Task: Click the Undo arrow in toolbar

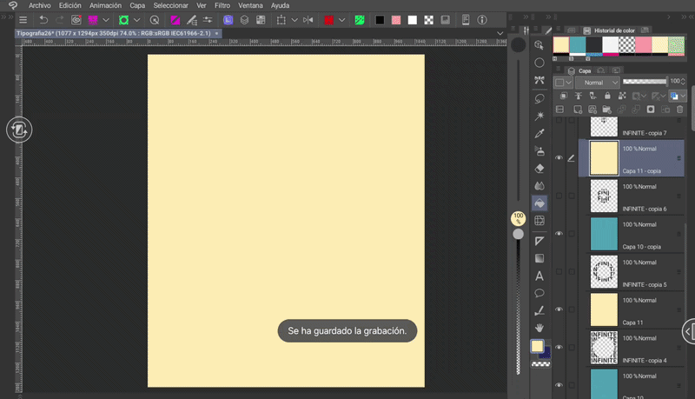Action: 43,19
